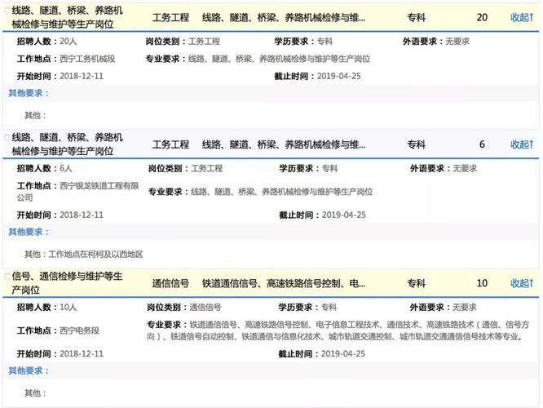Collapse the 6-person 工务工程 job row via 收起
This screenshot has height=408, width=543.
[x=522, y=144]
